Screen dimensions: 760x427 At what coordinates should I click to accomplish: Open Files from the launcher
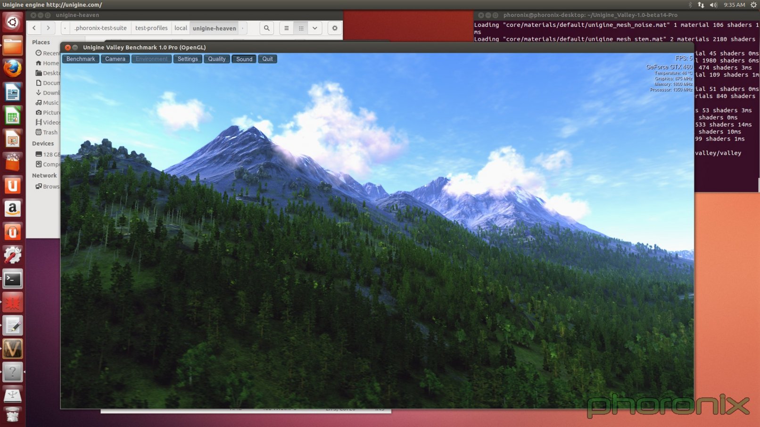click(13, 46)
